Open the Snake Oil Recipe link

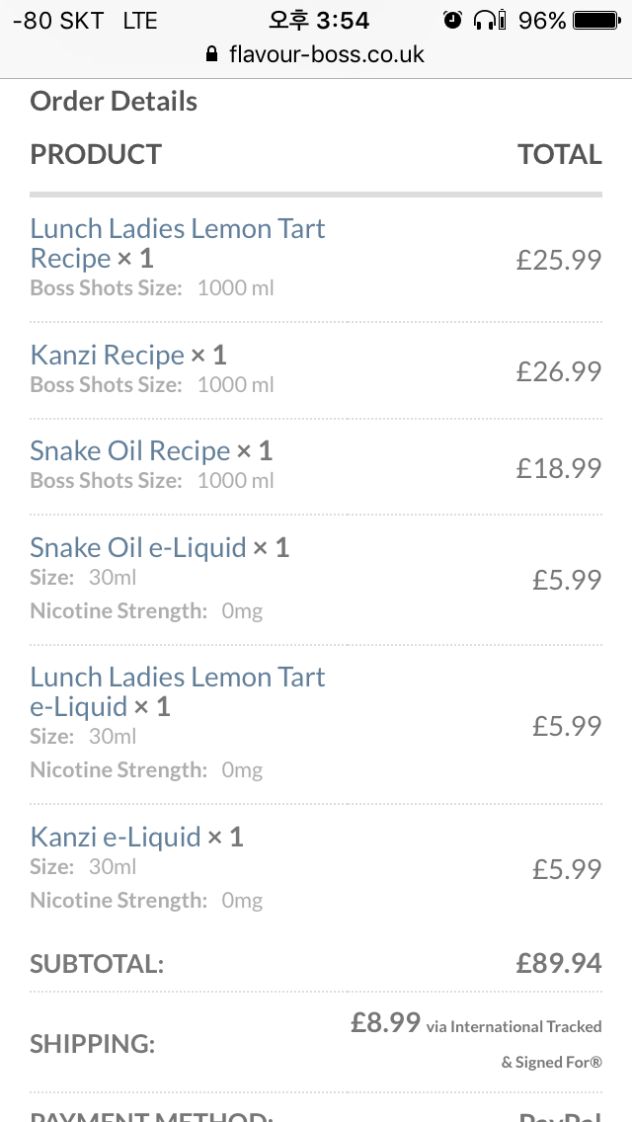coord(129,450)
